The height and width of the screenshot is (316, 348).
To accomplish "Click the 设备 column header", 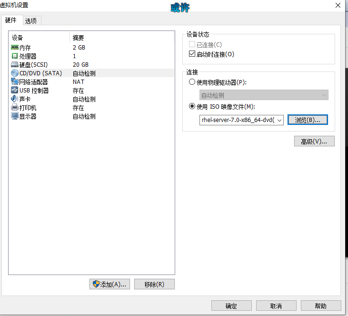I will [x=17, y=38].
